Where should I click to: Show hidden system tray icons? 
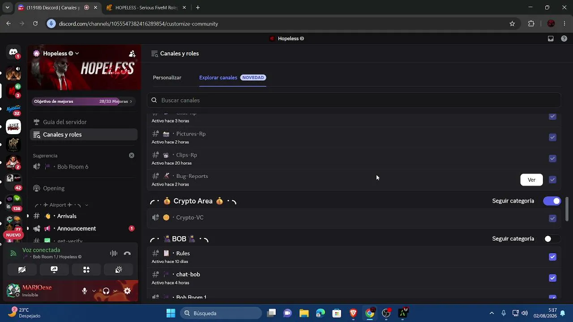point(492,313)
